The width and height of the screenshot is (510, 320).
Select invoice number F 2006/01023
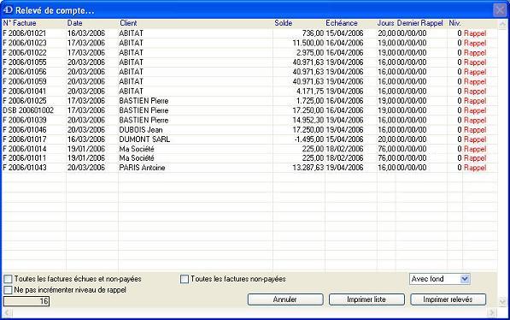pyautogui.click(x=25, y=43)
